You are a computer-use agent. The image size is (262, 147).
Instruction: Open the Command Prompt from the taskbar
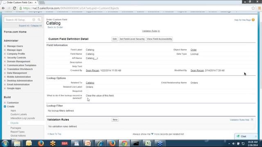(x=136, y=143)
